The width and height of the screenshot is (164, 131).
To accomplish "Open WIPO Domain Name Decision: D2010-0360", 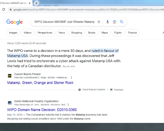I will pyautogui.click(x=42, y=110).
